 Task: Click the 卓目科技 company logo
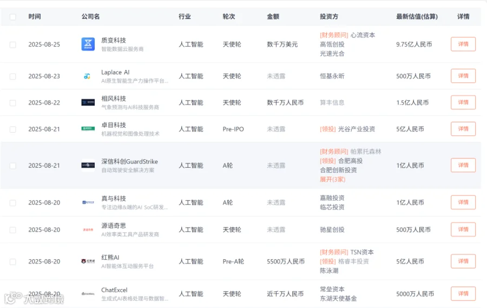click(x=88, y=129)
